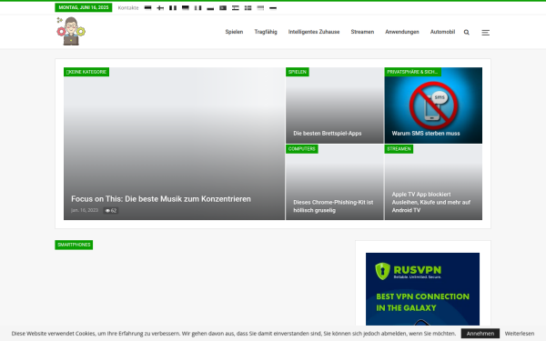Select the seventh language flag after Kontakte
The height and width of the screenshot is (341, 546).
click(223, 7)
